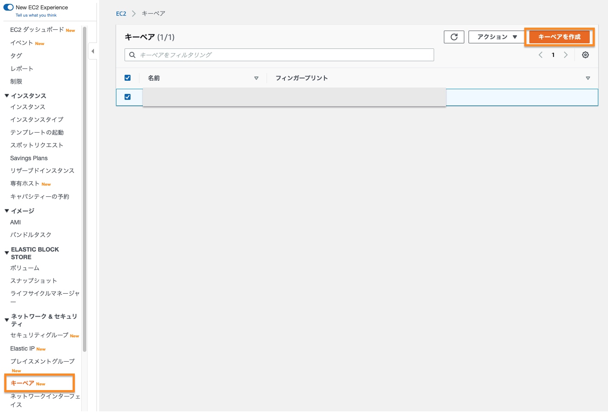The image size is (608, 416).
Task: Toggle the New EC2 Experience switch
Action: coord(9,7)
